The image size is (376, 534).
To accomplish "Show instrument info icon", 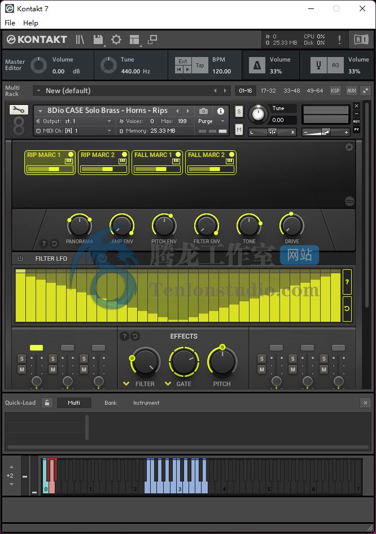I will pyautogui.click(x=221, y=111).
